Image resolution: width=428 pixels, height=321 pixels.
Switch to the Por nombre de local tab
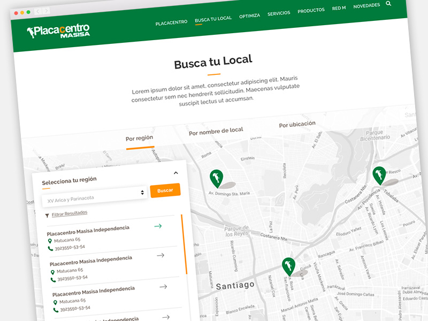[x=216, y=131]
